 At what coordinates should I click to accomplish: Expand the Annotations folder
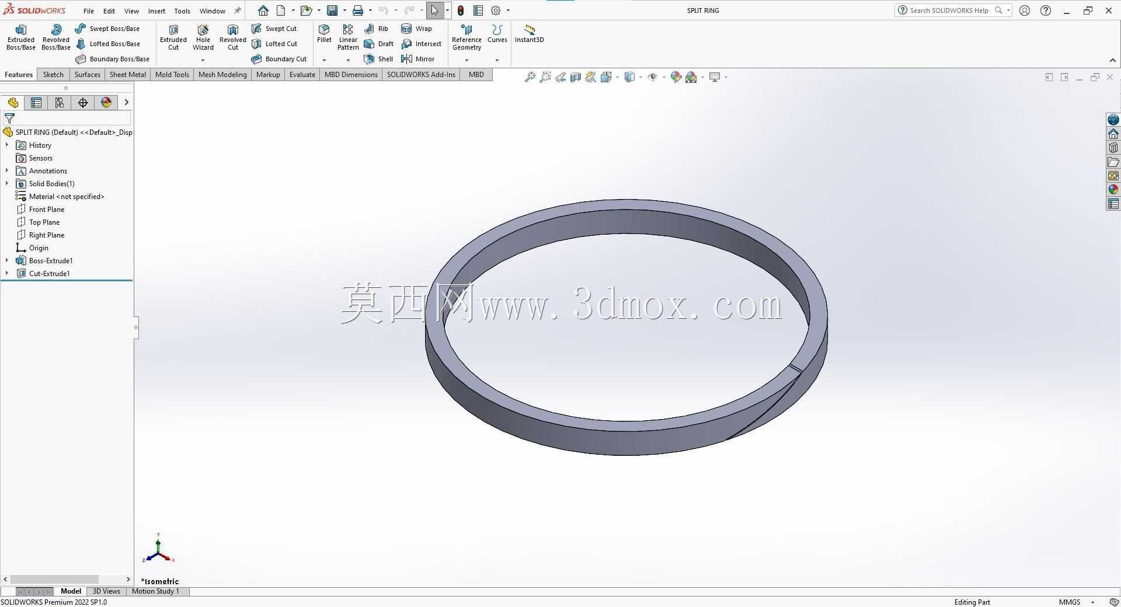click(x=7, y=171)
